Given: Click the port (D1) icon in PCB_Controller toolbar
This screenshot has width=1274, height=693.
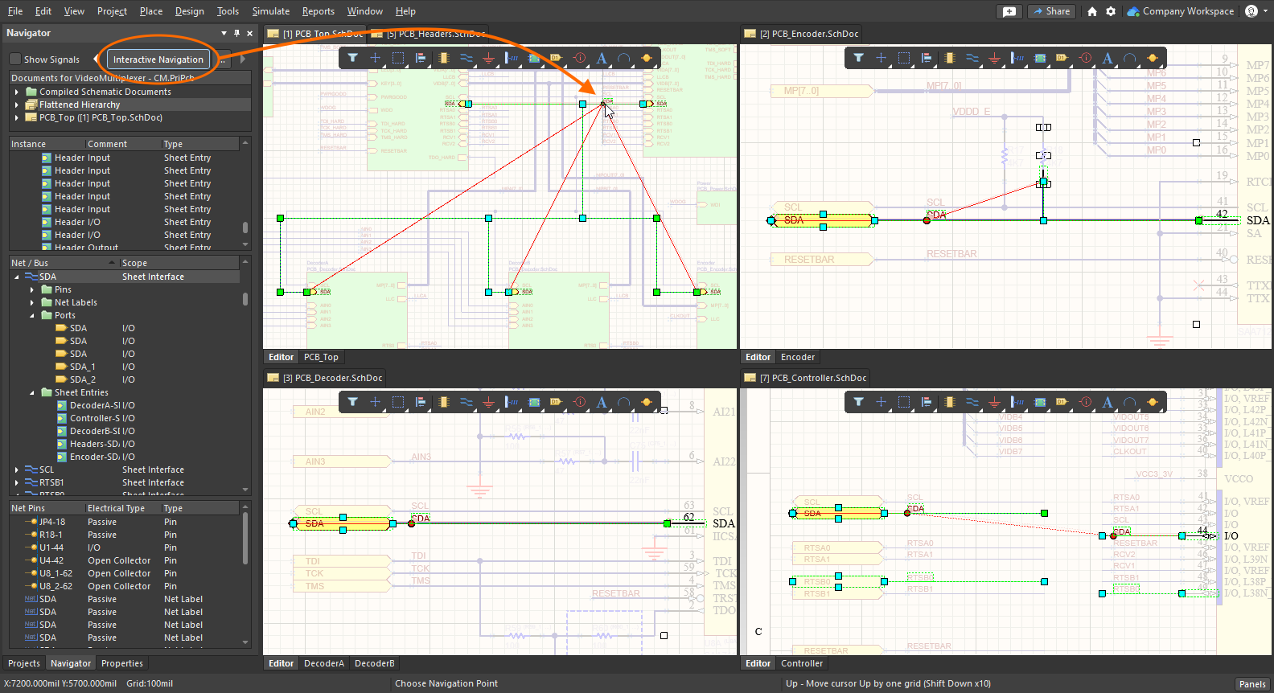Looking at the screenshot, I should click(1062, 402).
